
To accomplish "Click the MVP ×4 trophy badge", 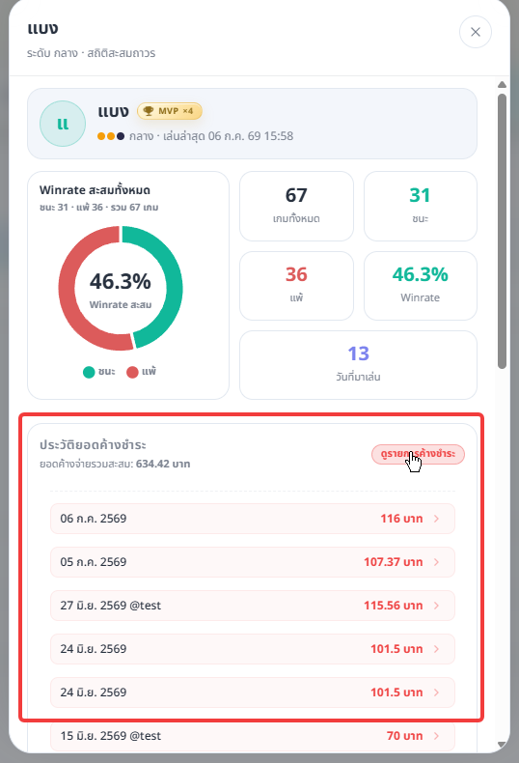I will coord(169,111).
